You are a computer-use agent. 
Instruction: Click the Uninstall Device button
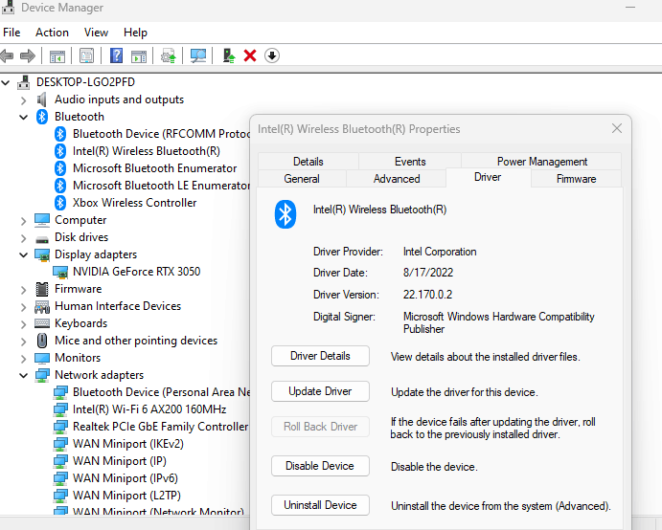[320, 505]
